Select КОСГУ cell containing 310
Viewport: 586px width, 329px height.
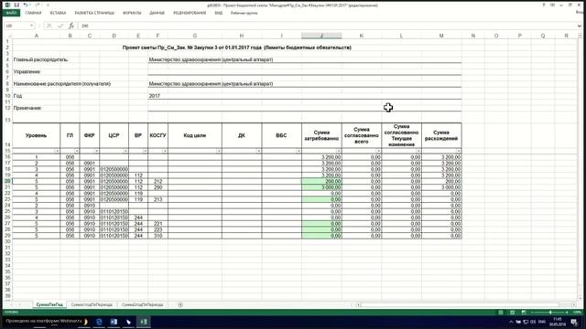click(x=157, y=236)
